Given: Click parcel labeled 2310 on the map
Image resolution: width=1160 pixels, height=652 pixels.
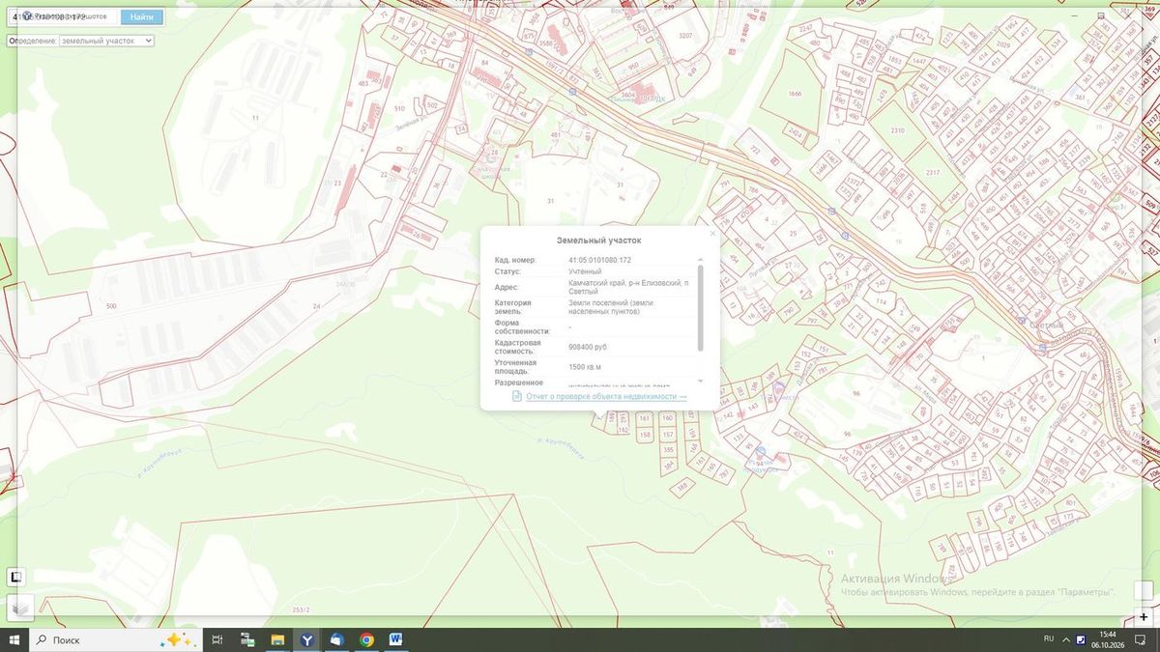Looking at the screenshot, I should [x=897, y=130].
